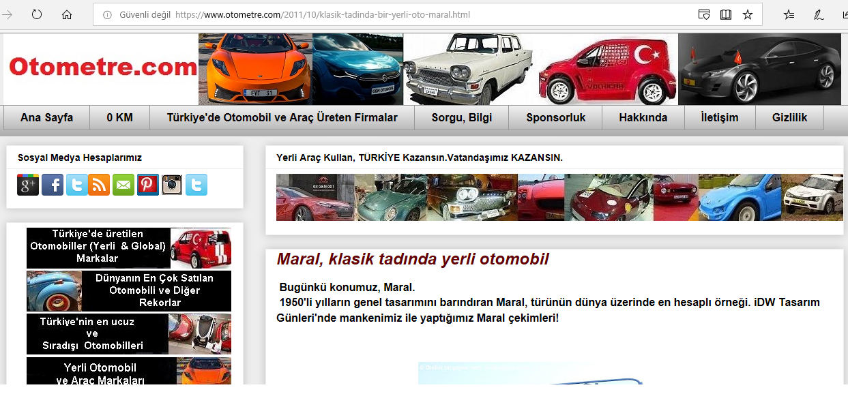The height and width of the screenshot is (394, 848).
Task: Click the Maral, klasik tadında yerli otomobil title
Action: [x=413, y=259]
